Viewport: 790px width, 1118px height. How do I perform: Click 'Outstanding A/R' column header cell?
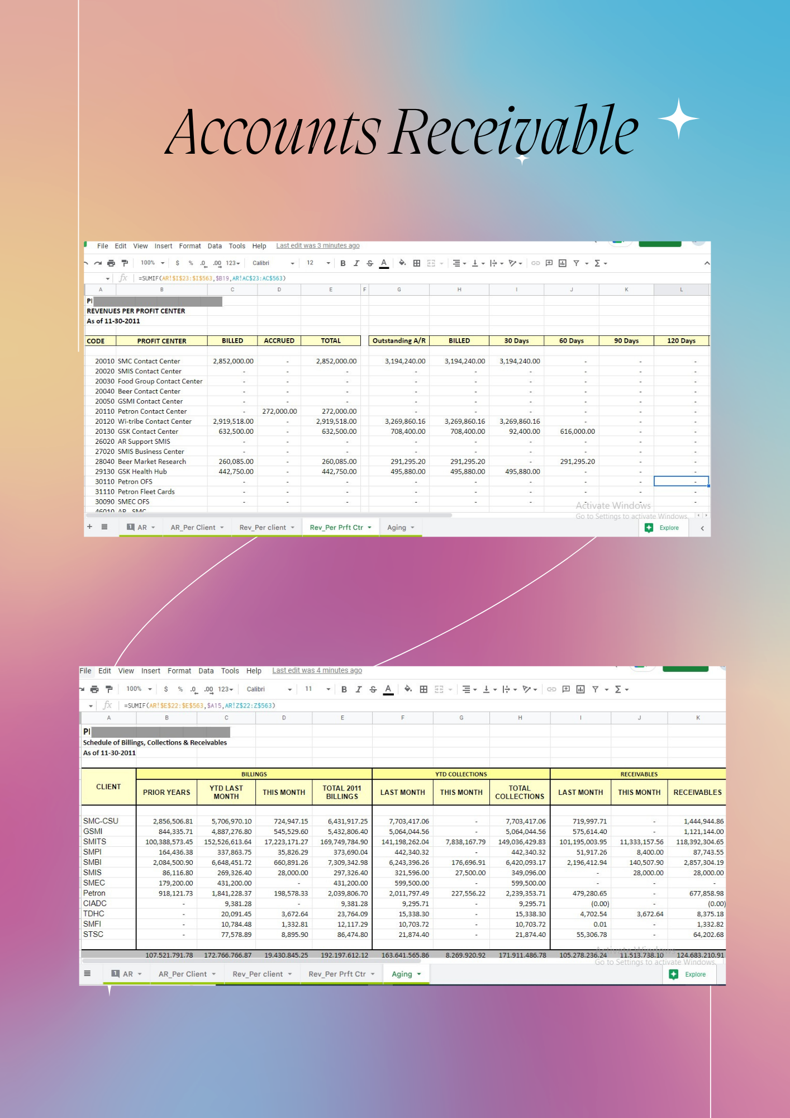coord(399,341)
